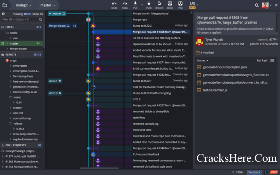This screenshot has width=280, height=175.
Task: Collapse the release remote folder
Action: click(10, 123)
